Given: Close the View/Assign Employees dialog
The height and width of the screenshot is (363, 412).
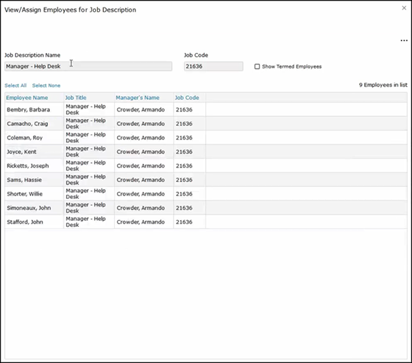Looking at the screenshot, I should pos(404,8).
